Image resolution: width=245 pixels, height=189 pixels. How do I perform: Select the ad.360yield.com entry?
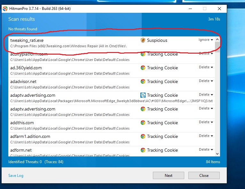click(112, 71)
